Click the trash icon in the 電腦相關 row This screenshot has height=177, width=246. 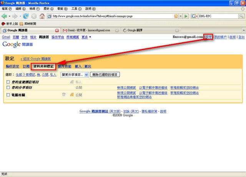point(64,94)
